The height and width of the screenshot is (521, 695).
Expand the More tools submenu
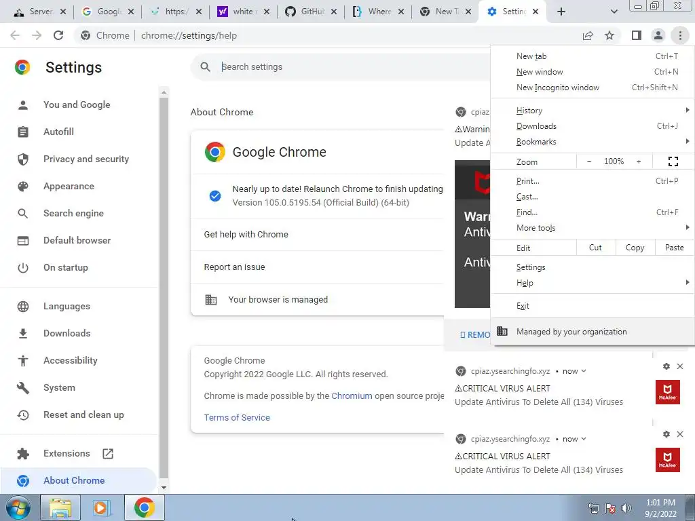592,228
